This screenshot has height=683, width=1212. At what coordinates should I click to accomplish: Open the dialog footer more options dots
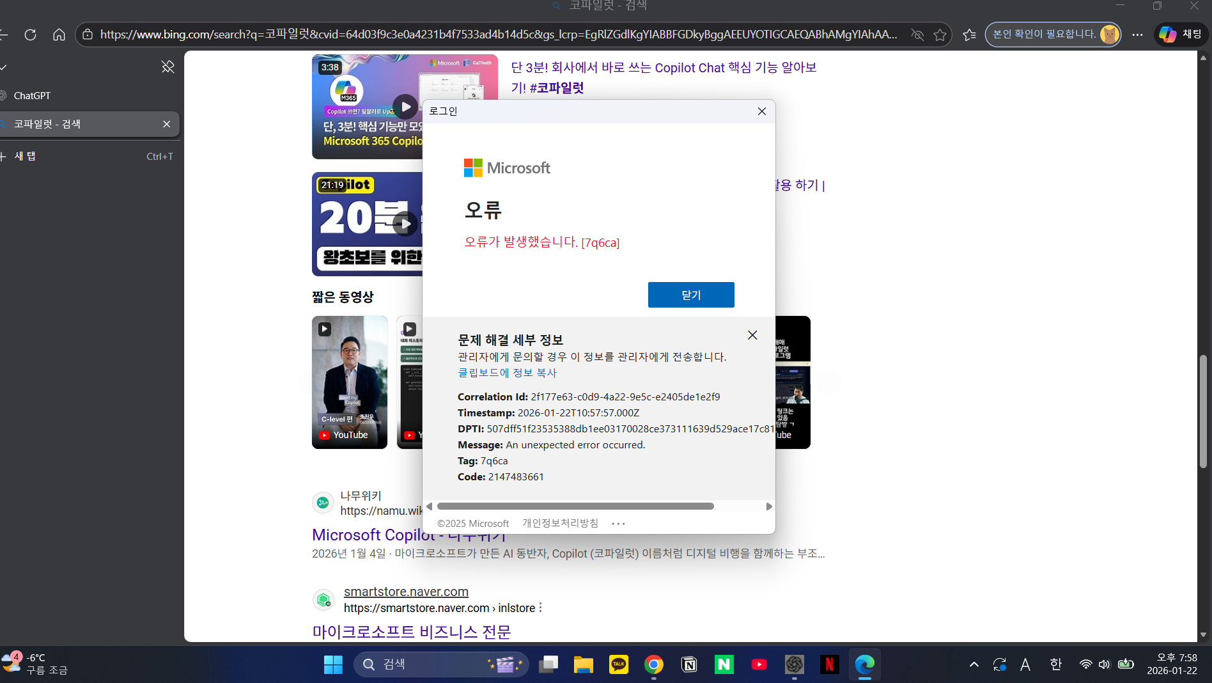click(618, 523)
